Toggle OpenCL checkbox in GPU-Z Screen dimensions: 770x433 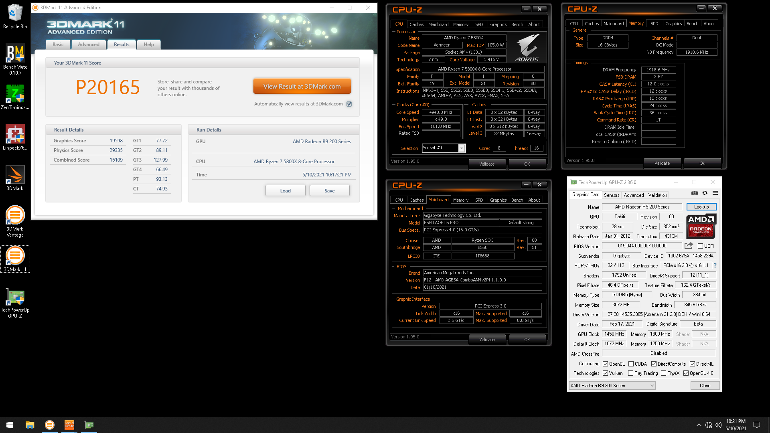coord(606,364)
